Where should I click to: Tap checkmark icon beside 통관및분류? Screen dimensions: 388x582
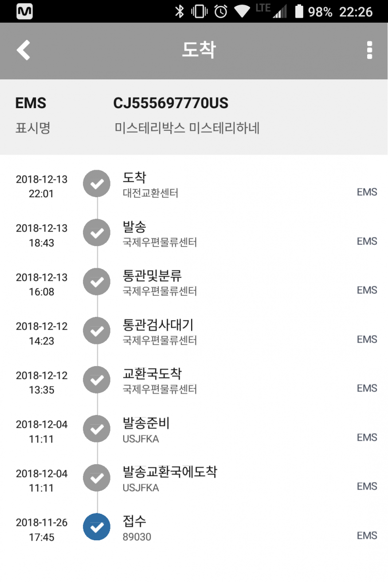click(97, 281)
